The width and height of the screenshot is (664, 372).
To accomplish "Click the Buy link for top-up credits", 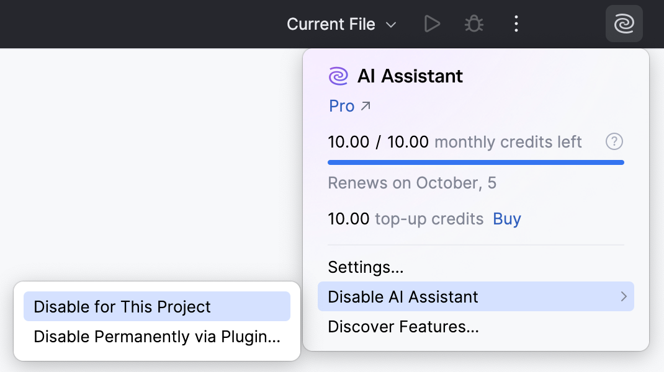I will 506,218.
